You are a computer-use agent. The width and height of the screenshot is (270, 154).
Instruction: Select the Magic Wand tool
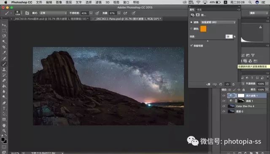[4, 42]
